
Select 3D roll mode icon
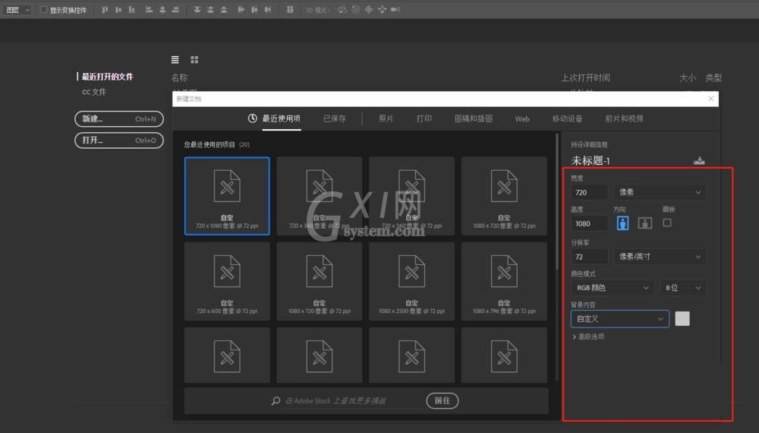pos(356,10)
